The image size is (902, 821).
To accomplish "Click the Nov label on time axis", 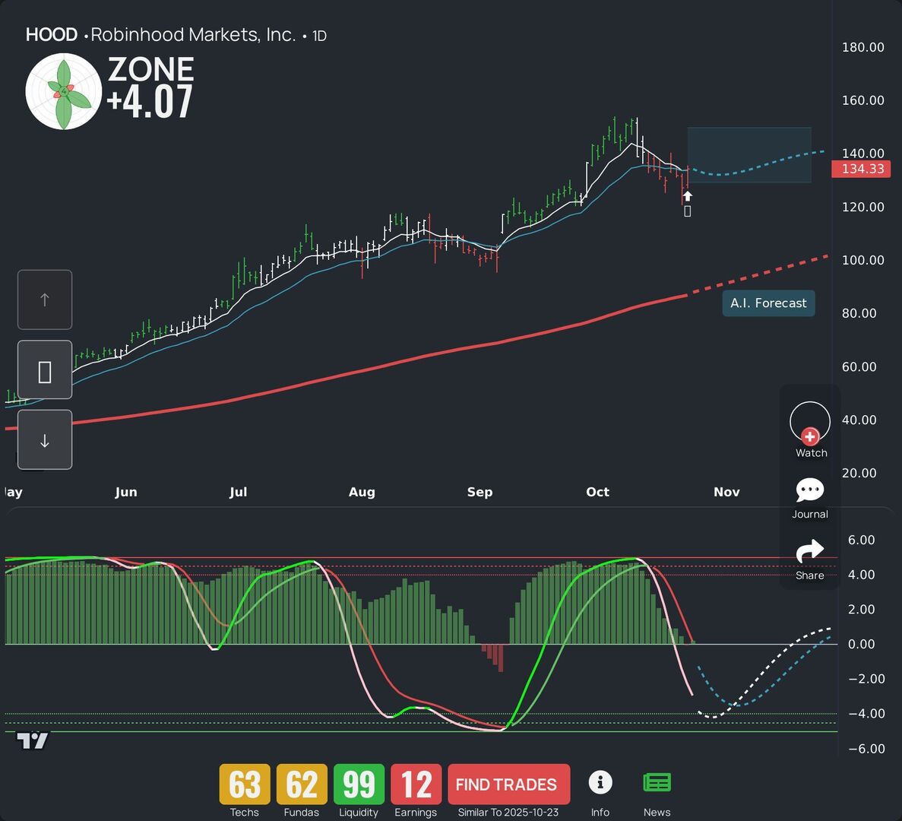I will 726,492.
